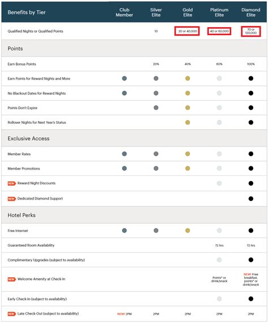This screenshot has height=323, width=268.
Task: Click the Diamond Elite 2PM late check-out value
Action: point(250,314)
